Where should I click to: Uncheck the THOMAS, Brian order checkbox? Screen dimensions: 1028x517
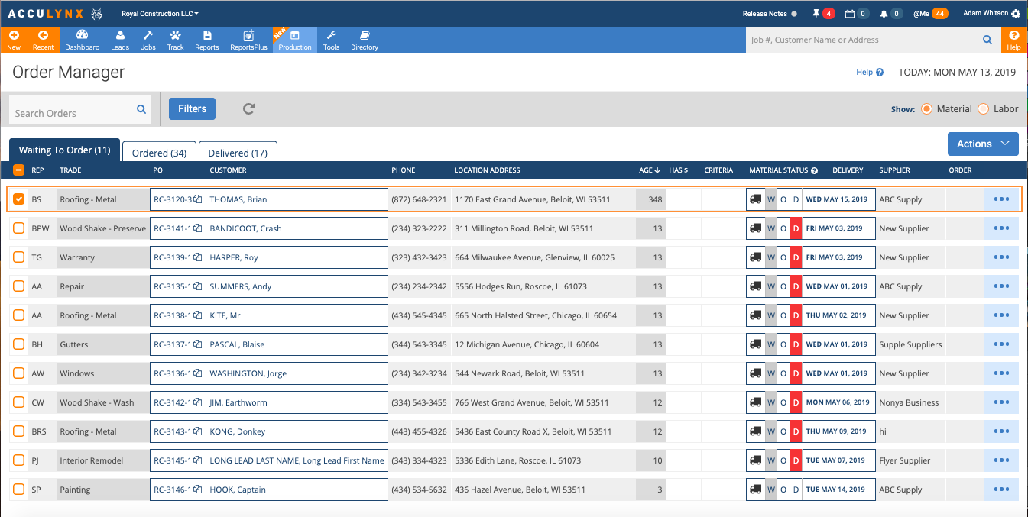coord(19,199)
